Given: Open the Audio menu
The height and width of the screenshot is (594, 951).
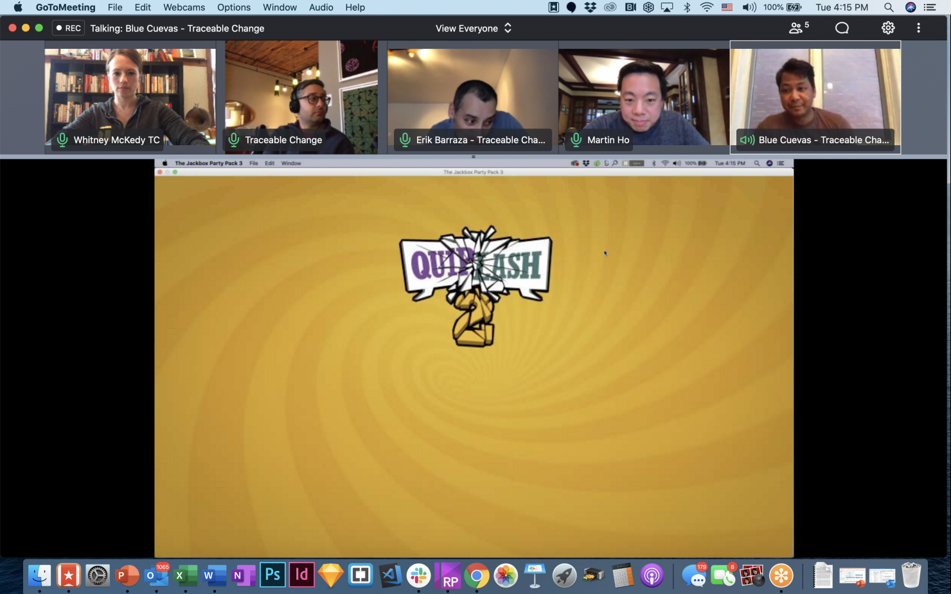Looking at the screenshot, I should (x=321, y=7).
